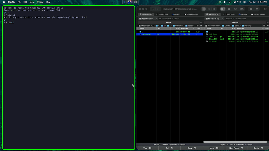
Task: Open Network in right panel drive bar
Action: (243, 14)
